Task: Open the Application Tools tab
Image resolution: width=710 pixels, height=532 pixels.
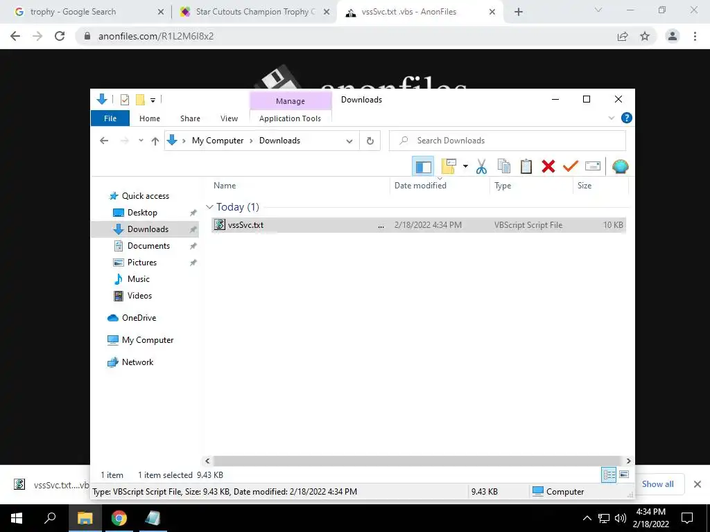Action: click(290, 118)
